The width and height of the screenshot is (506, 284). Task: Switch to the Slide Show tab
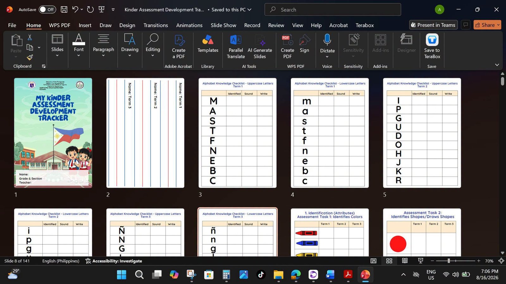pos(223,25)
